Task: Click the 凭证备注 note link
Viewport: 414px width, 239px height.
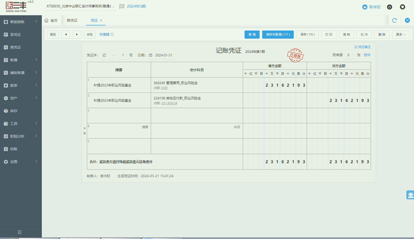Action: click(363, 47)
